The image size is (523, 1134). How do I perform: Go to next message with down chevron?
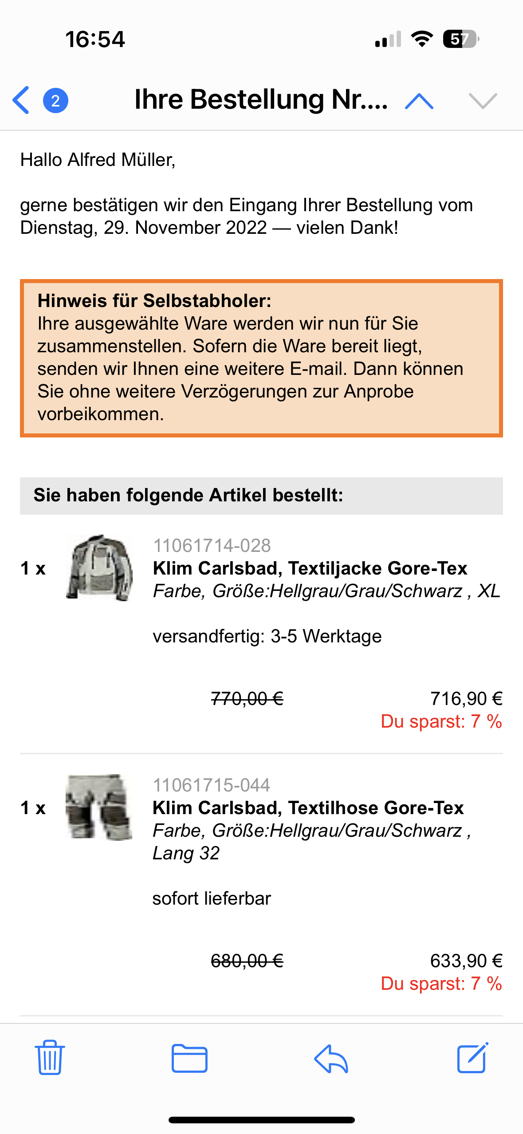coord(483,101)
